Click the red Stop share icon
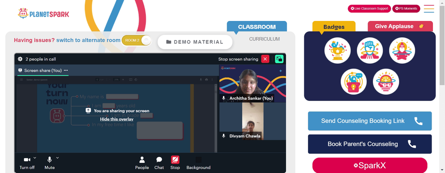Viewport: 445px width, 173px height. pyautogui.click(x=175, y=160)
